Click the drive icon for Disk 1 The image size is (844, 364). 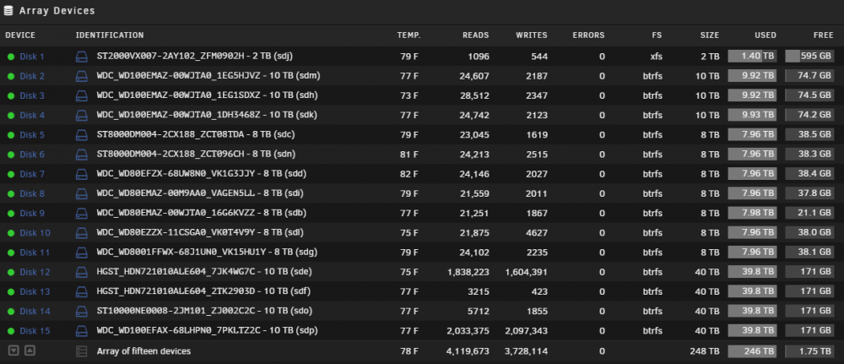point(81,57)
